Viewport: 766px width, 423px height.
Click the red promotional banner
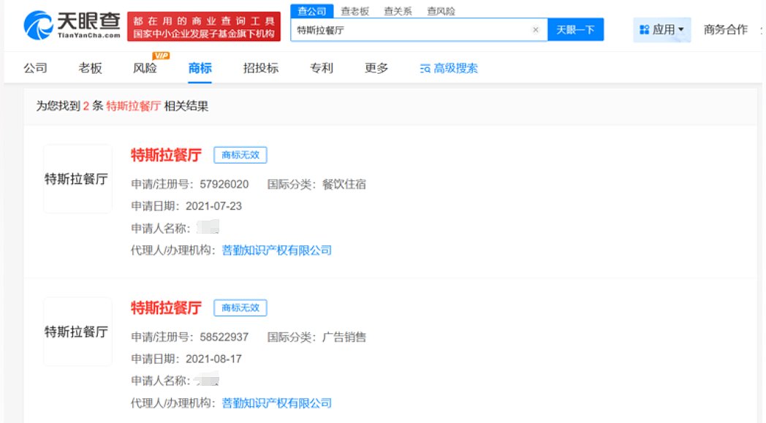coord(204,26)
